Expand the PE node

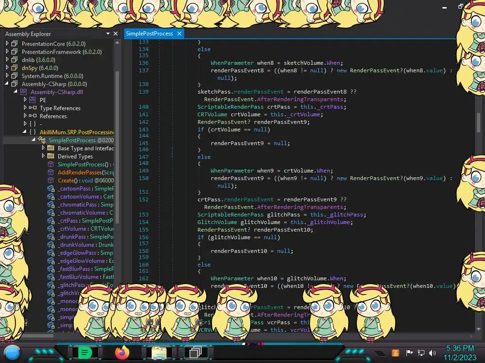(x=25, y=100)
